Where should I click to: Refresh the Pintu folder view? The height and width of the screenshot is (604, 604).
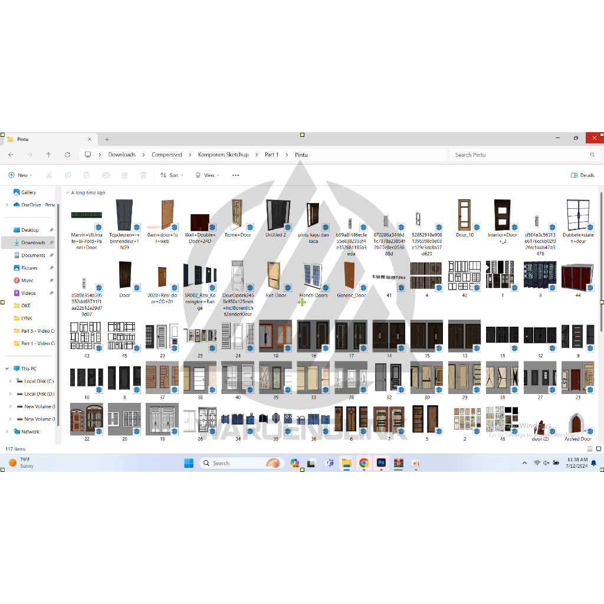[x=67, y=155]
